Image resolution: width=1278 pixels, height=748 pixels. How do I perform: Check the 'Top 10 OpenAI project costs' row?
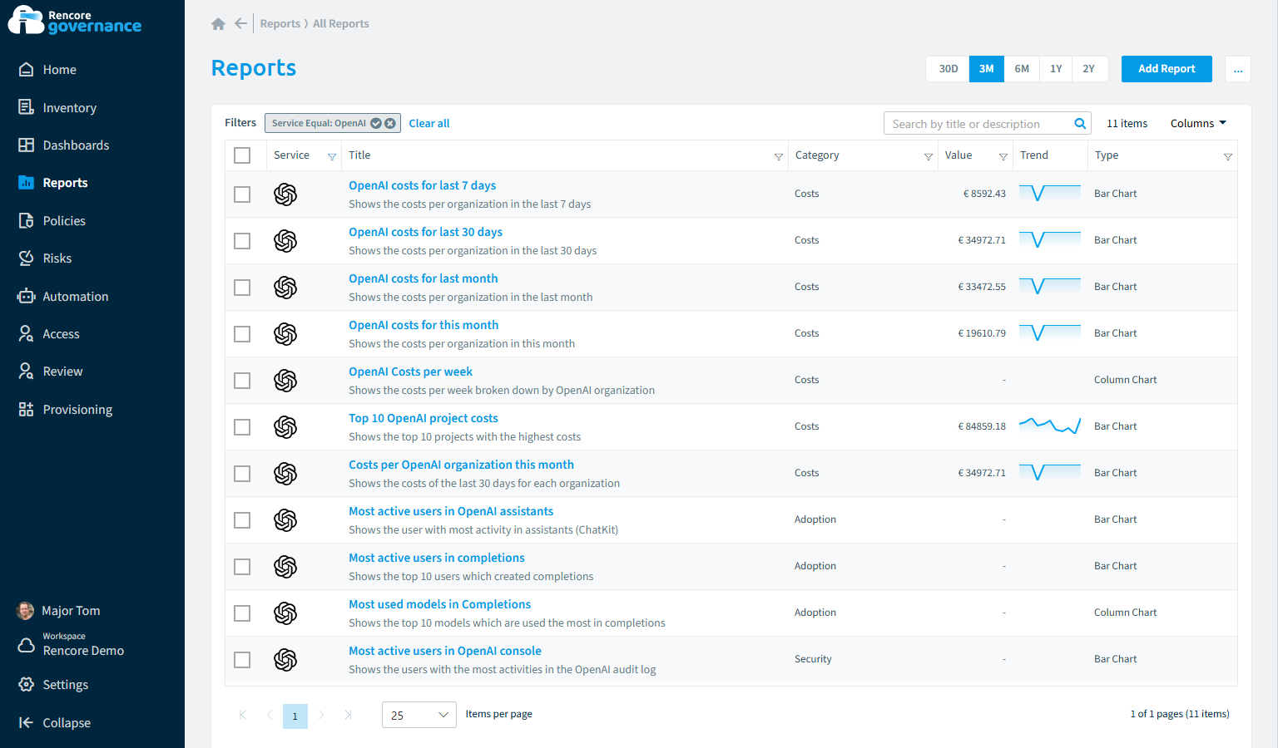point(242,427)
